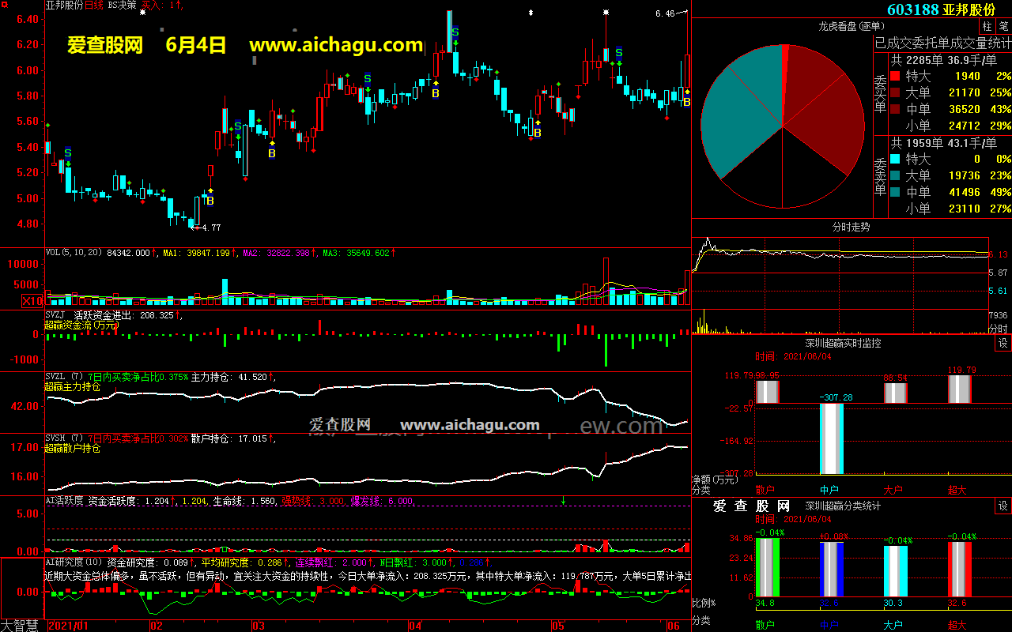Screen dimensions: 1012x632
Task: Click the 超赢散户持仓 label
Action: click(x=73, y=449)
